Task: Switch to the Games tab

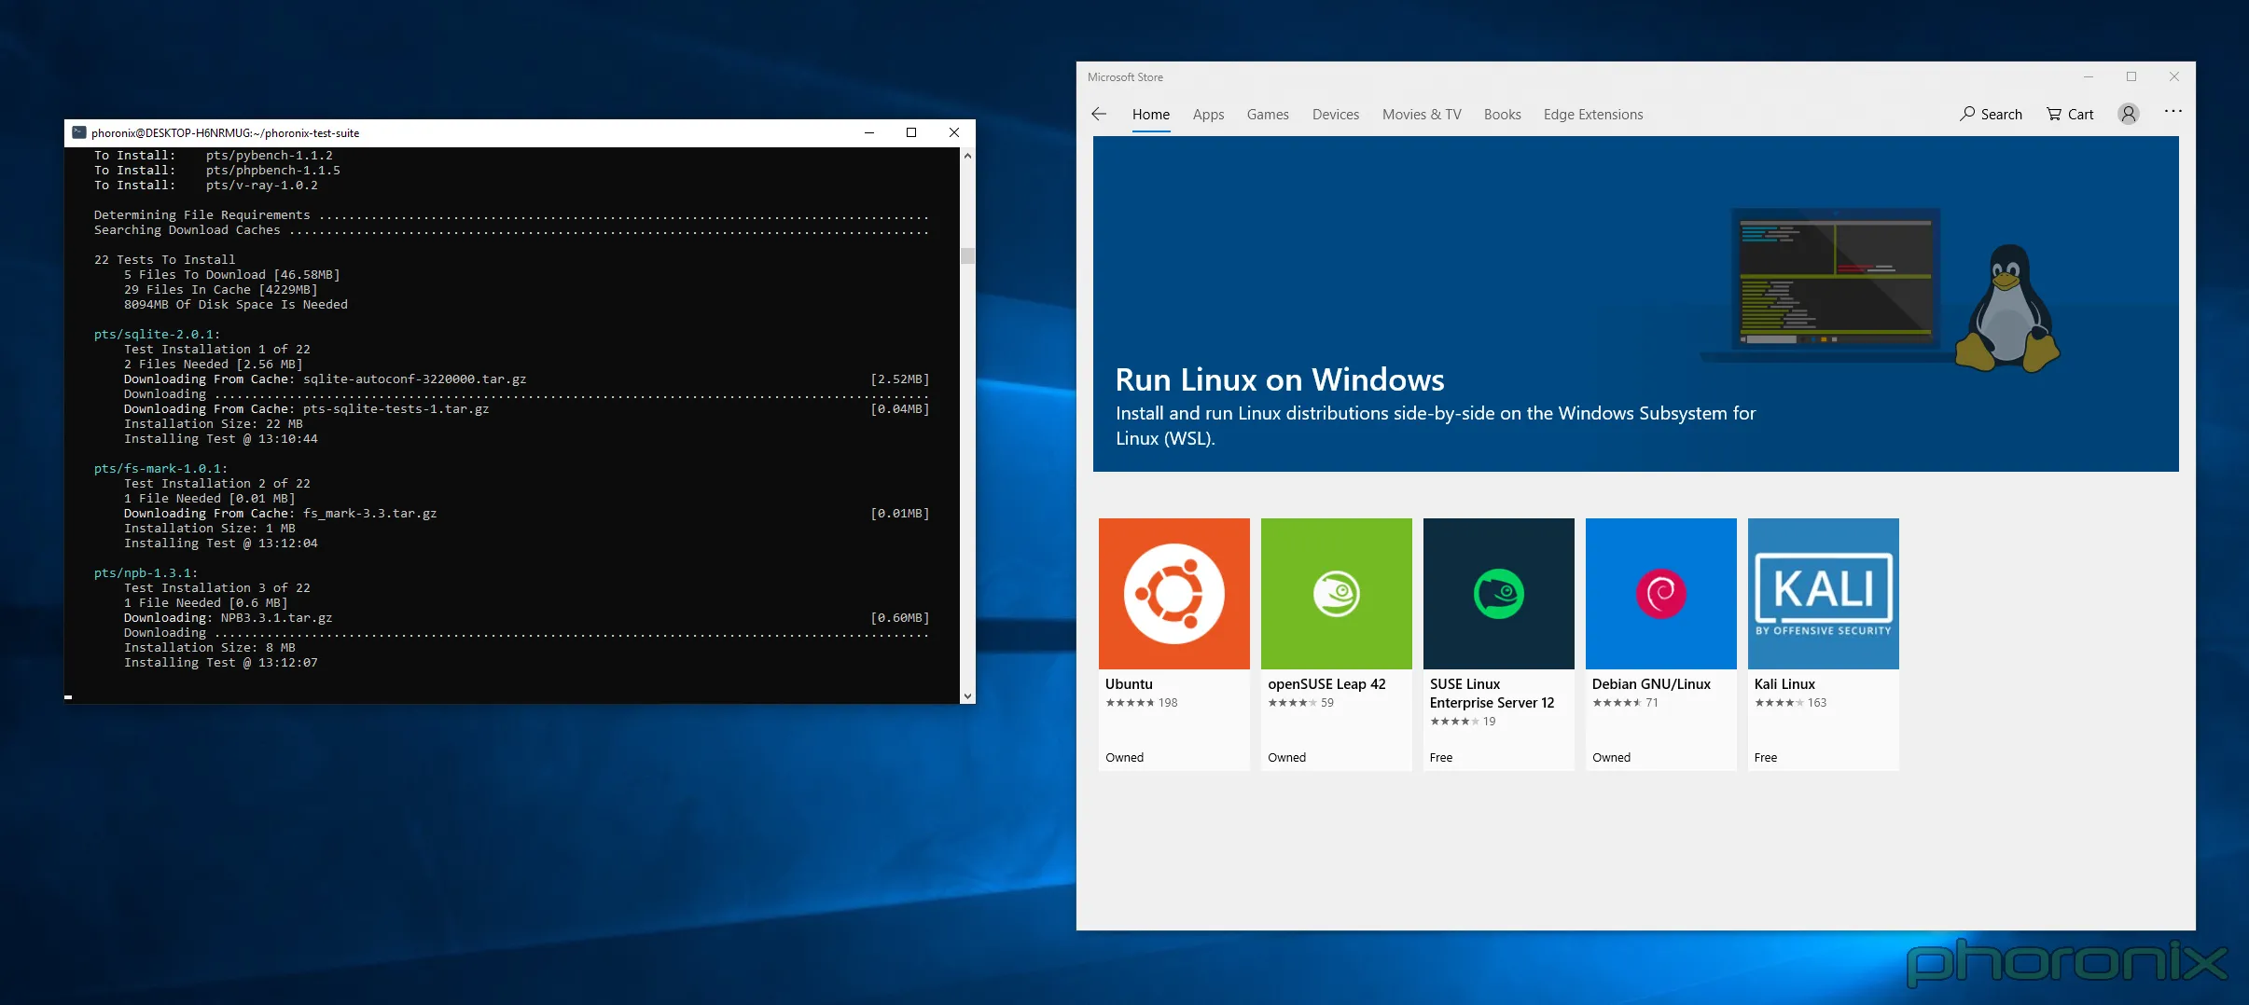Action: tap(1268, 114)
